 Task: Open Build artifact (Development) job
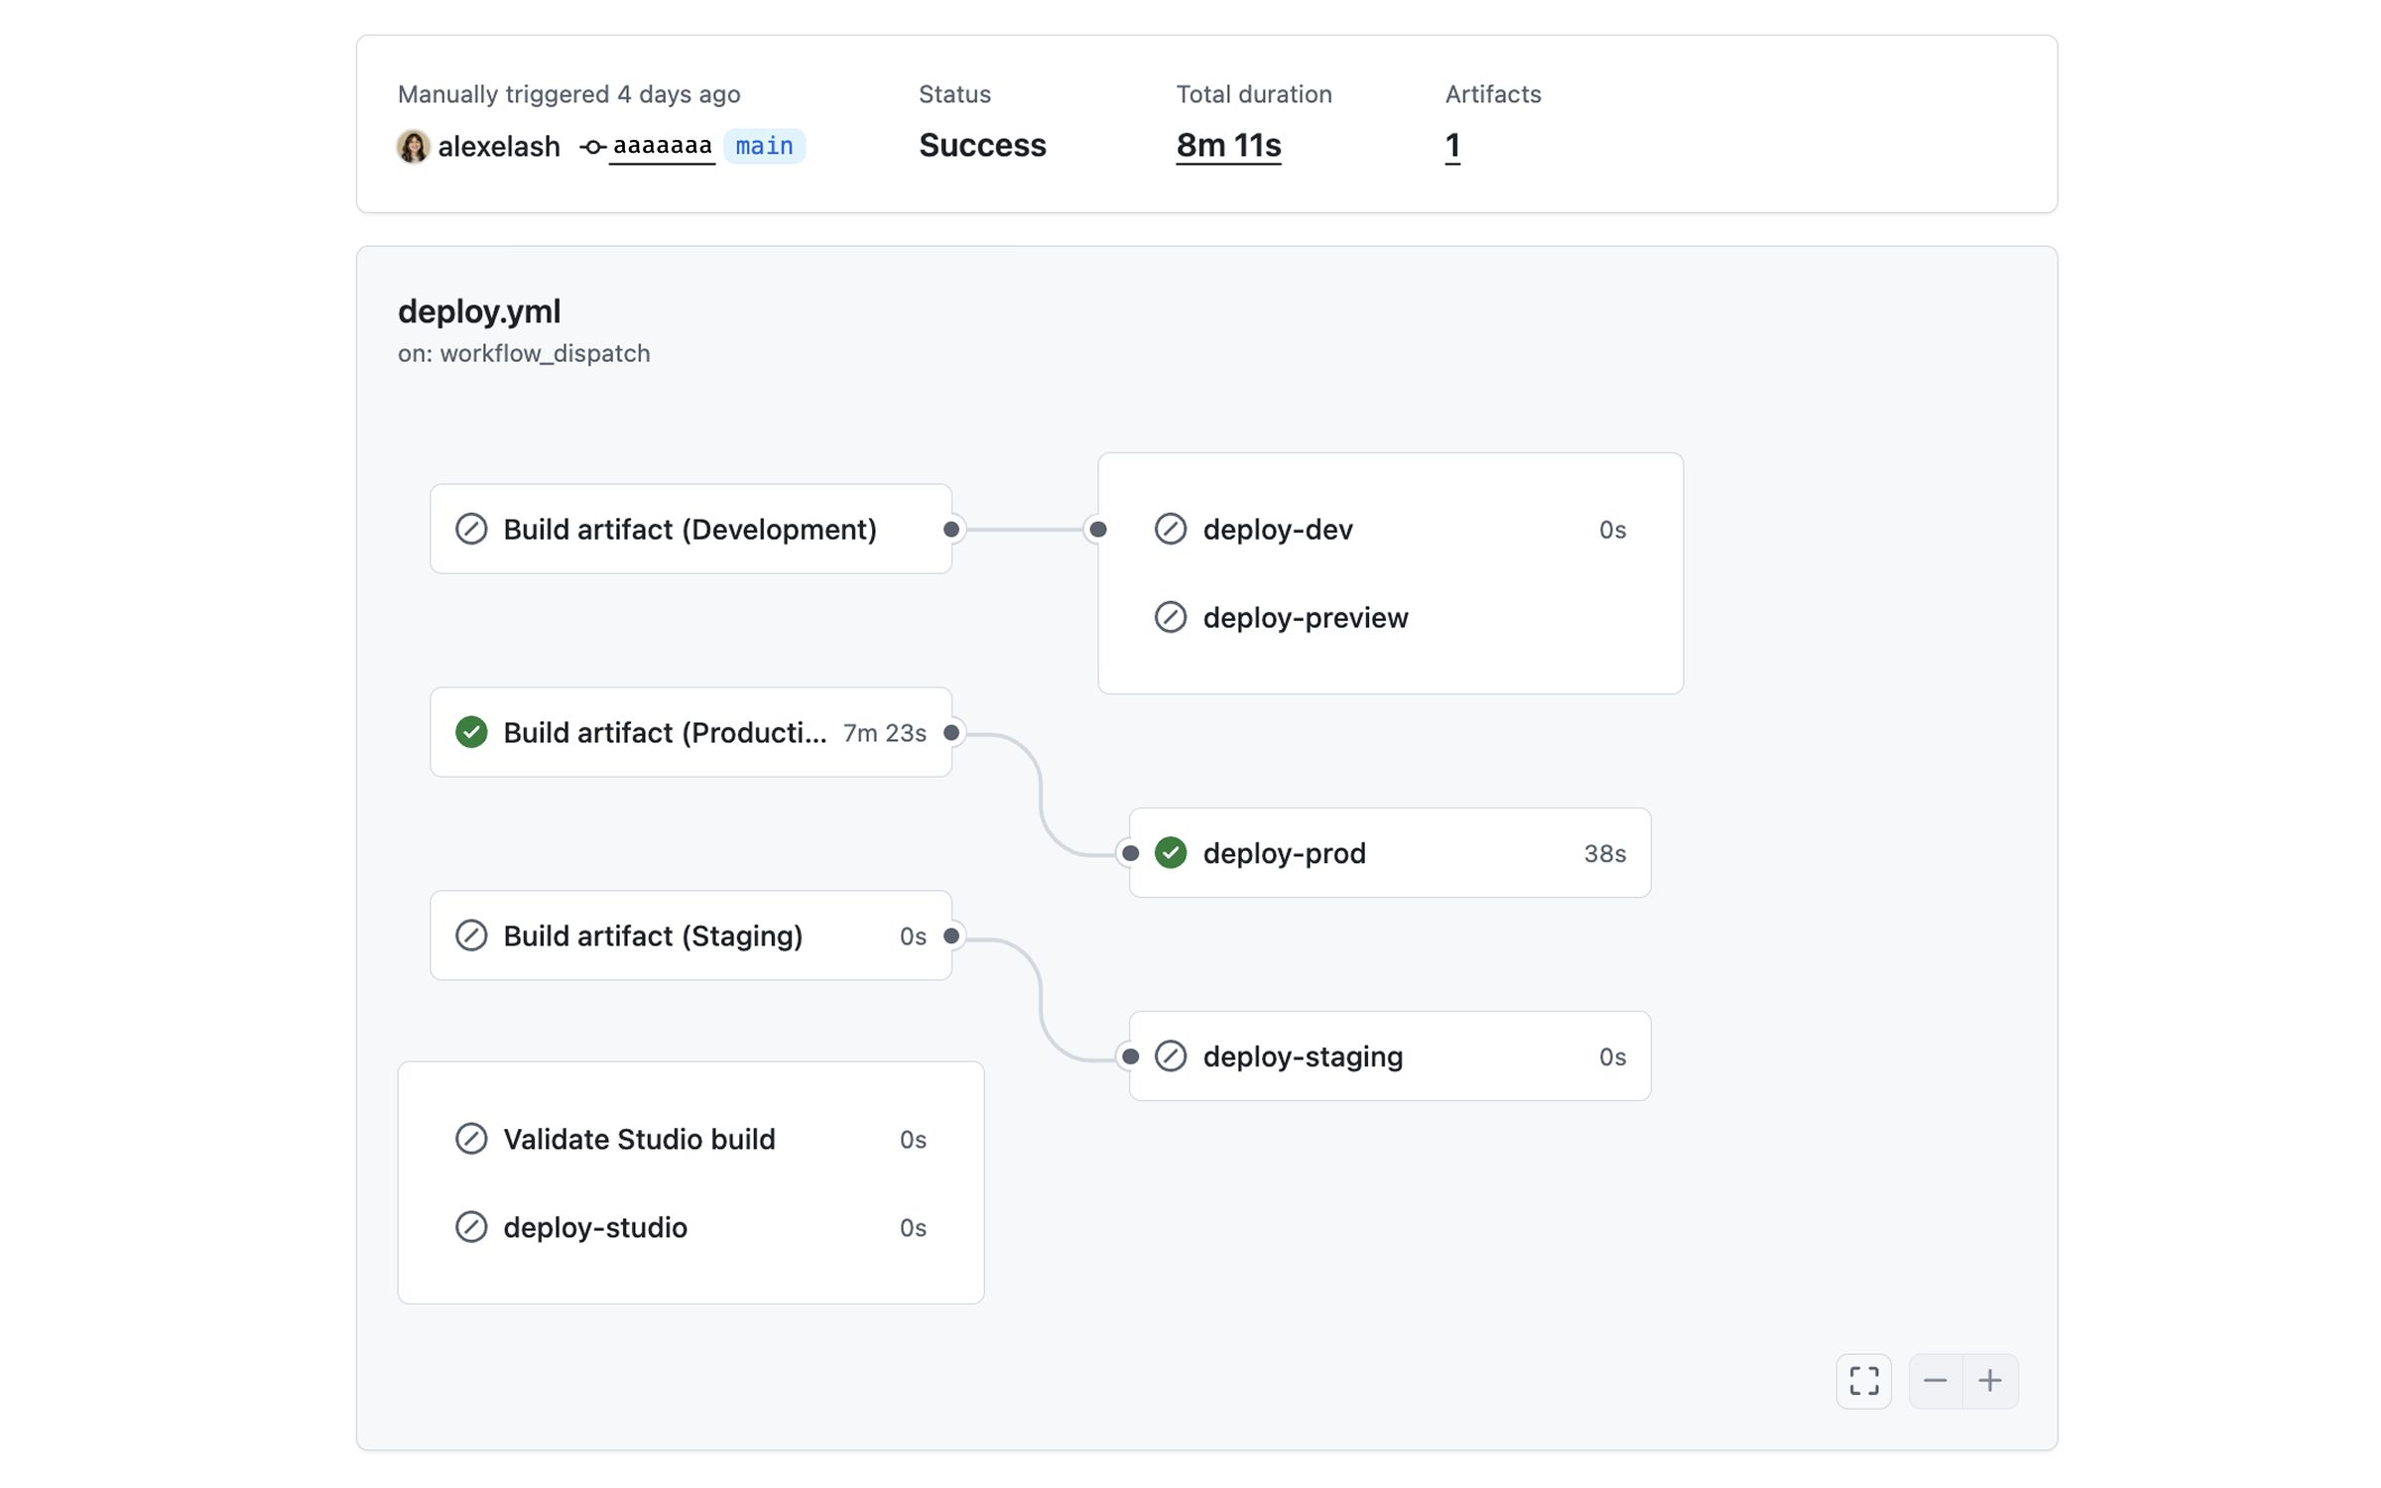tap(690, 529)
